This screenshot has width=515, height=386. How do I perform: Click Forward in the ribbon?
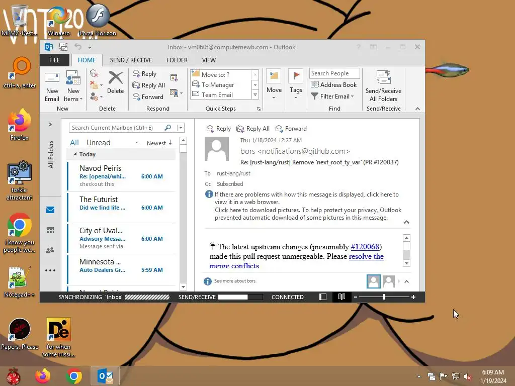[148, 97]
